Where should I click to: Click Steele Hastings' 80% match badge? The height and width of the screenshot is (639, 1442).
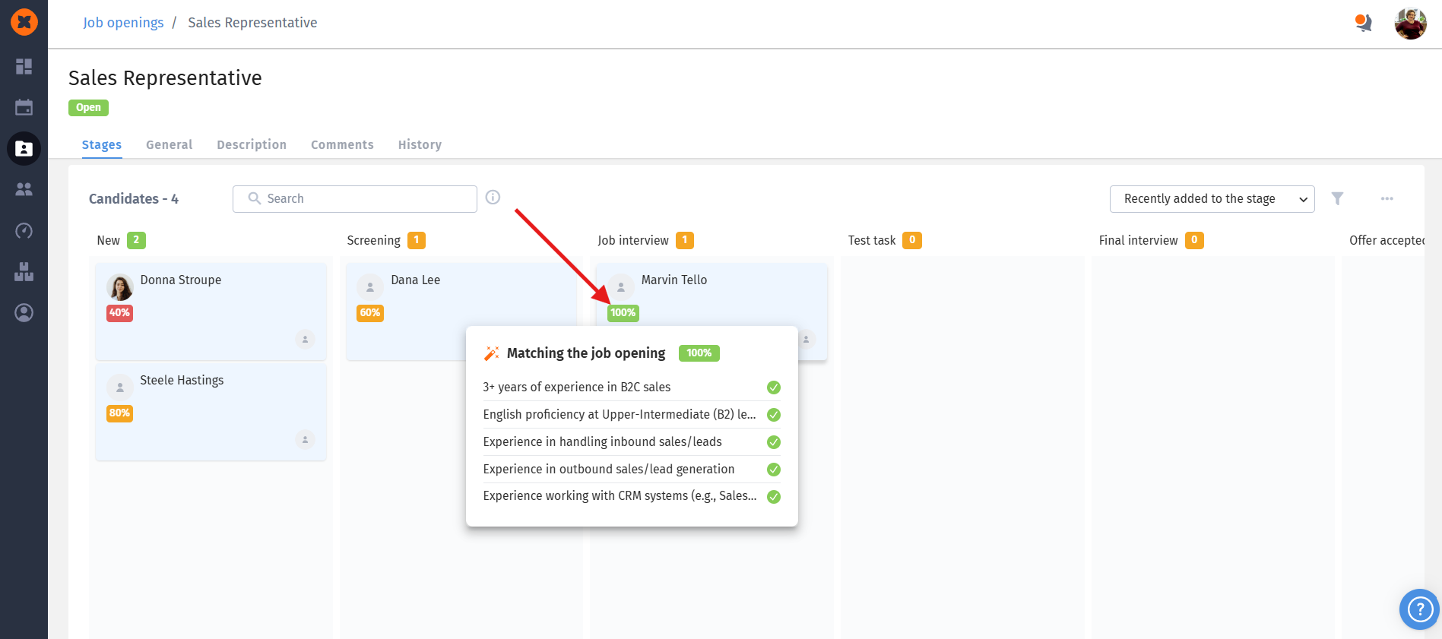point(119,413)
